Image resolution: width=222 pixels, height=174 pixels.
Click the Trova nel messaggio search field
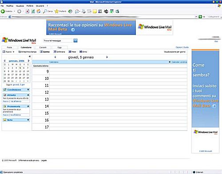click(x=58, y=41)
